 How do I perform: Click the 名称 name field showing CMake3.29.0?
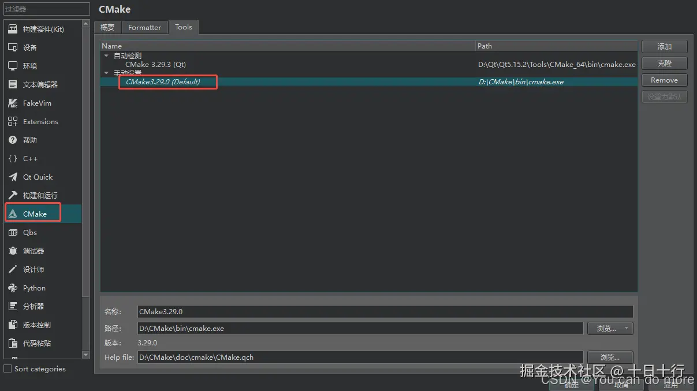pyautogui.click(x=385, y=311)
